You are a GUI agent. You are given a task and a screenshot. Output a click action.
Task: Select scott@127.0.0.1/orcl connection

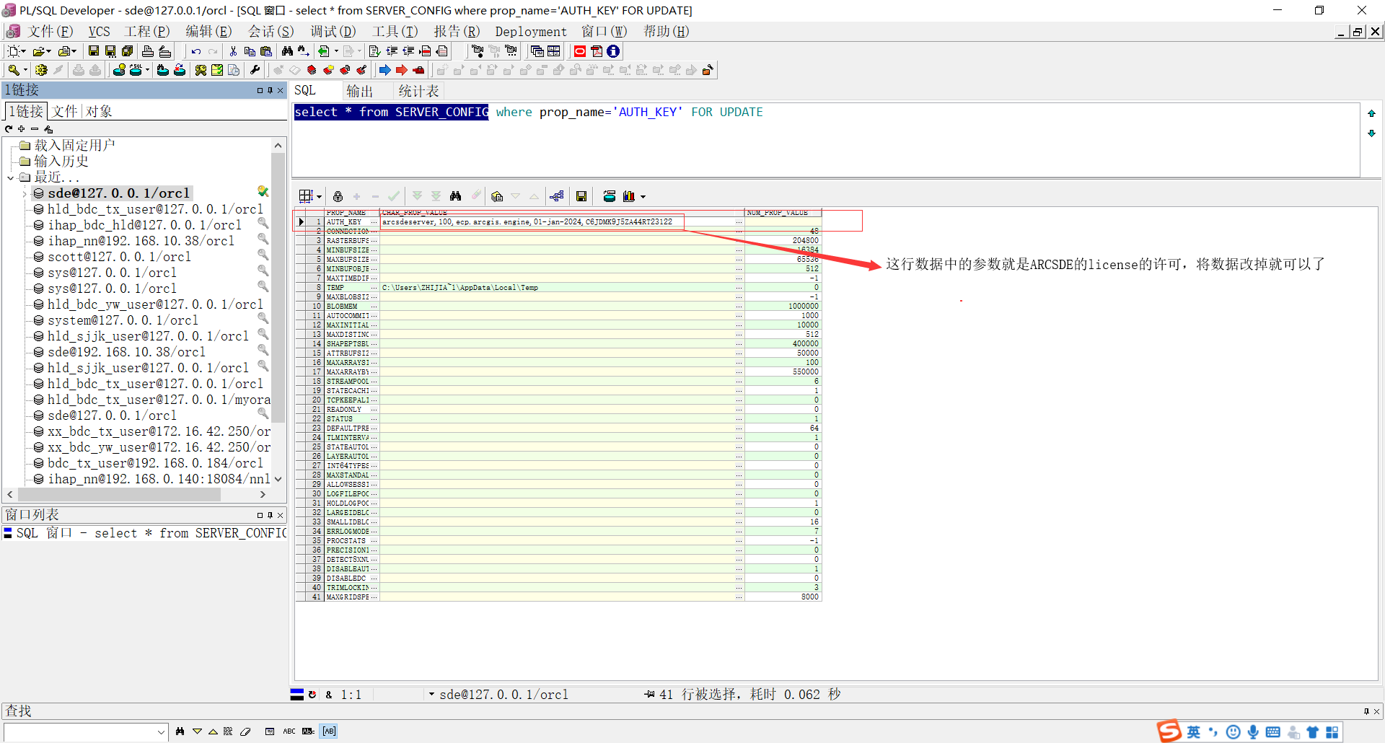[x=119, y=257]
